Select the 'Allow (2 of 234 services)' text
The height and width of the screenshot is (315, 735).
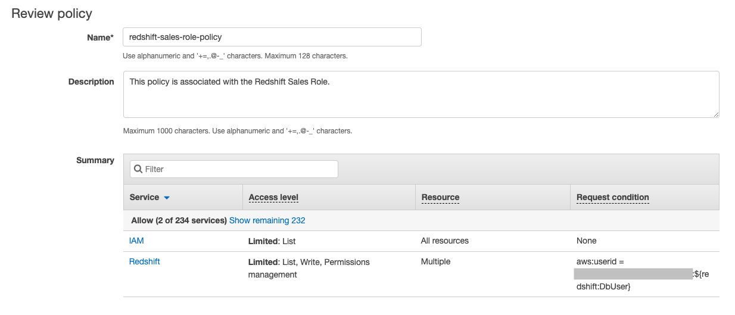[179, 220]
